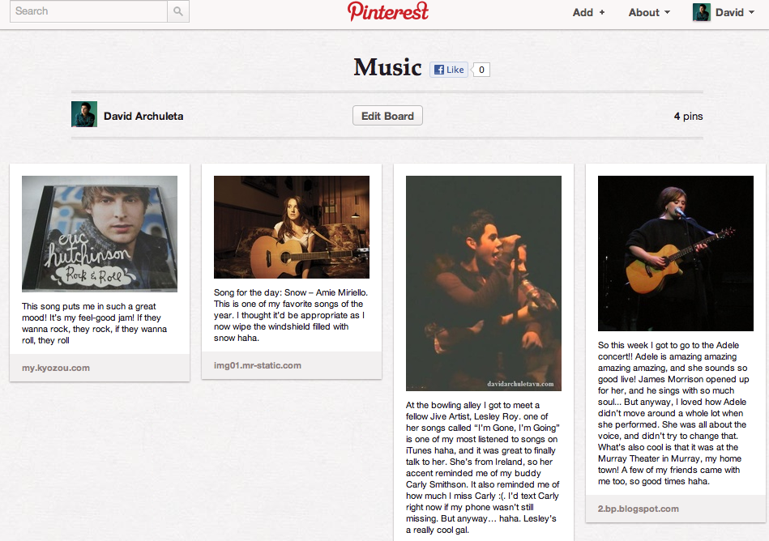Open the Add menu
769x541 pixels.
coord(588,12)
